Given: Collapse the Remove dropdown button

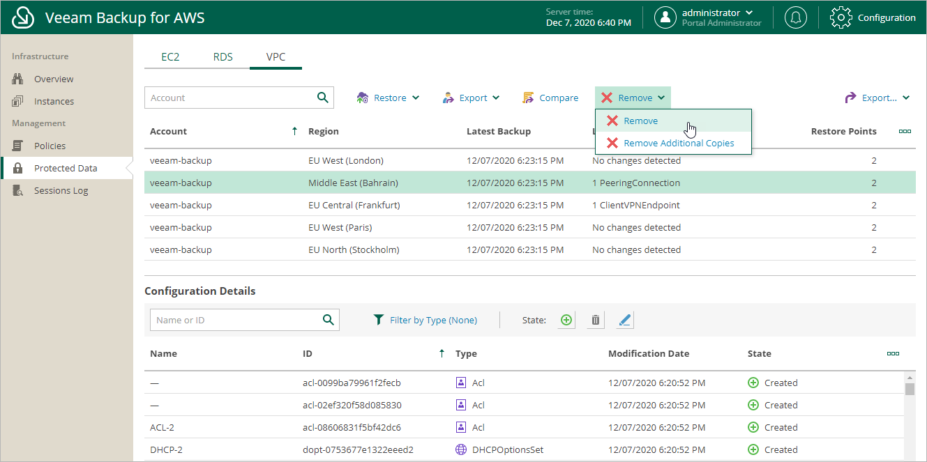Looking at the screenshot, I should (x=633, y=98).
